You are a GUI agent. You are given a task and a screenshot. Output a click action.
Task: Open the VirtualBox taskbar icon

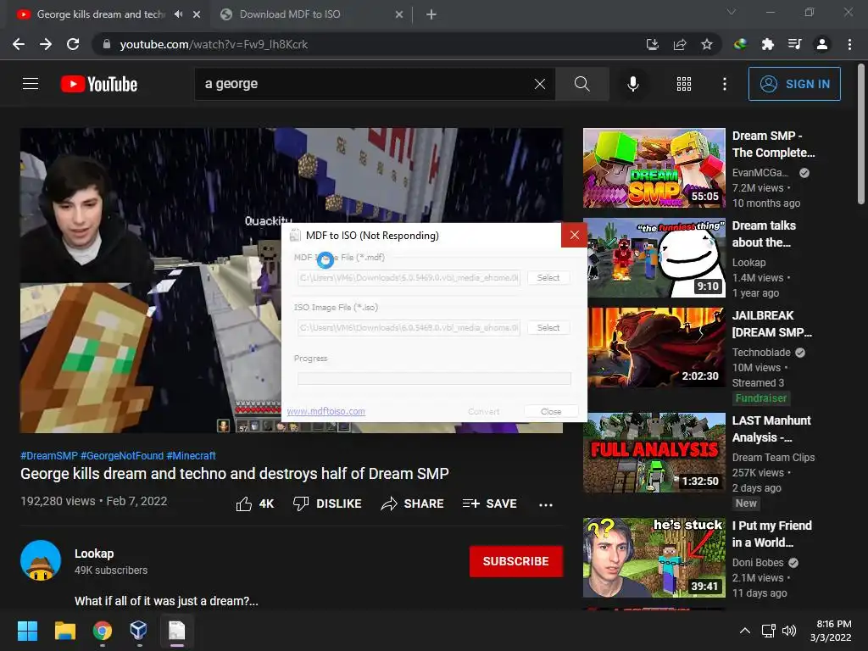139,631
